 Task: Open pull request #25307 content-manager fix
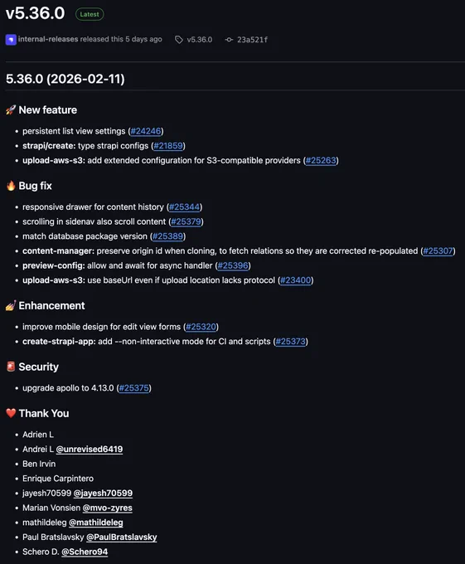pyautogui.click(x=438, y=251)
